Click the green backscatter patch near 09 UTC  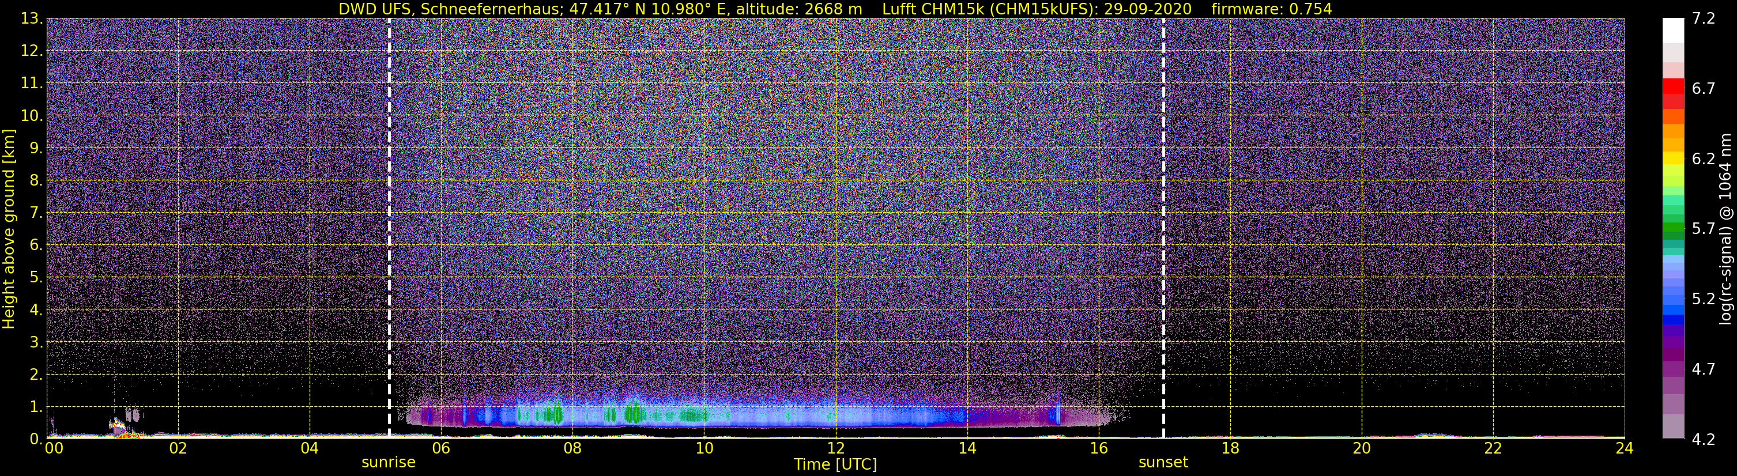635,413
